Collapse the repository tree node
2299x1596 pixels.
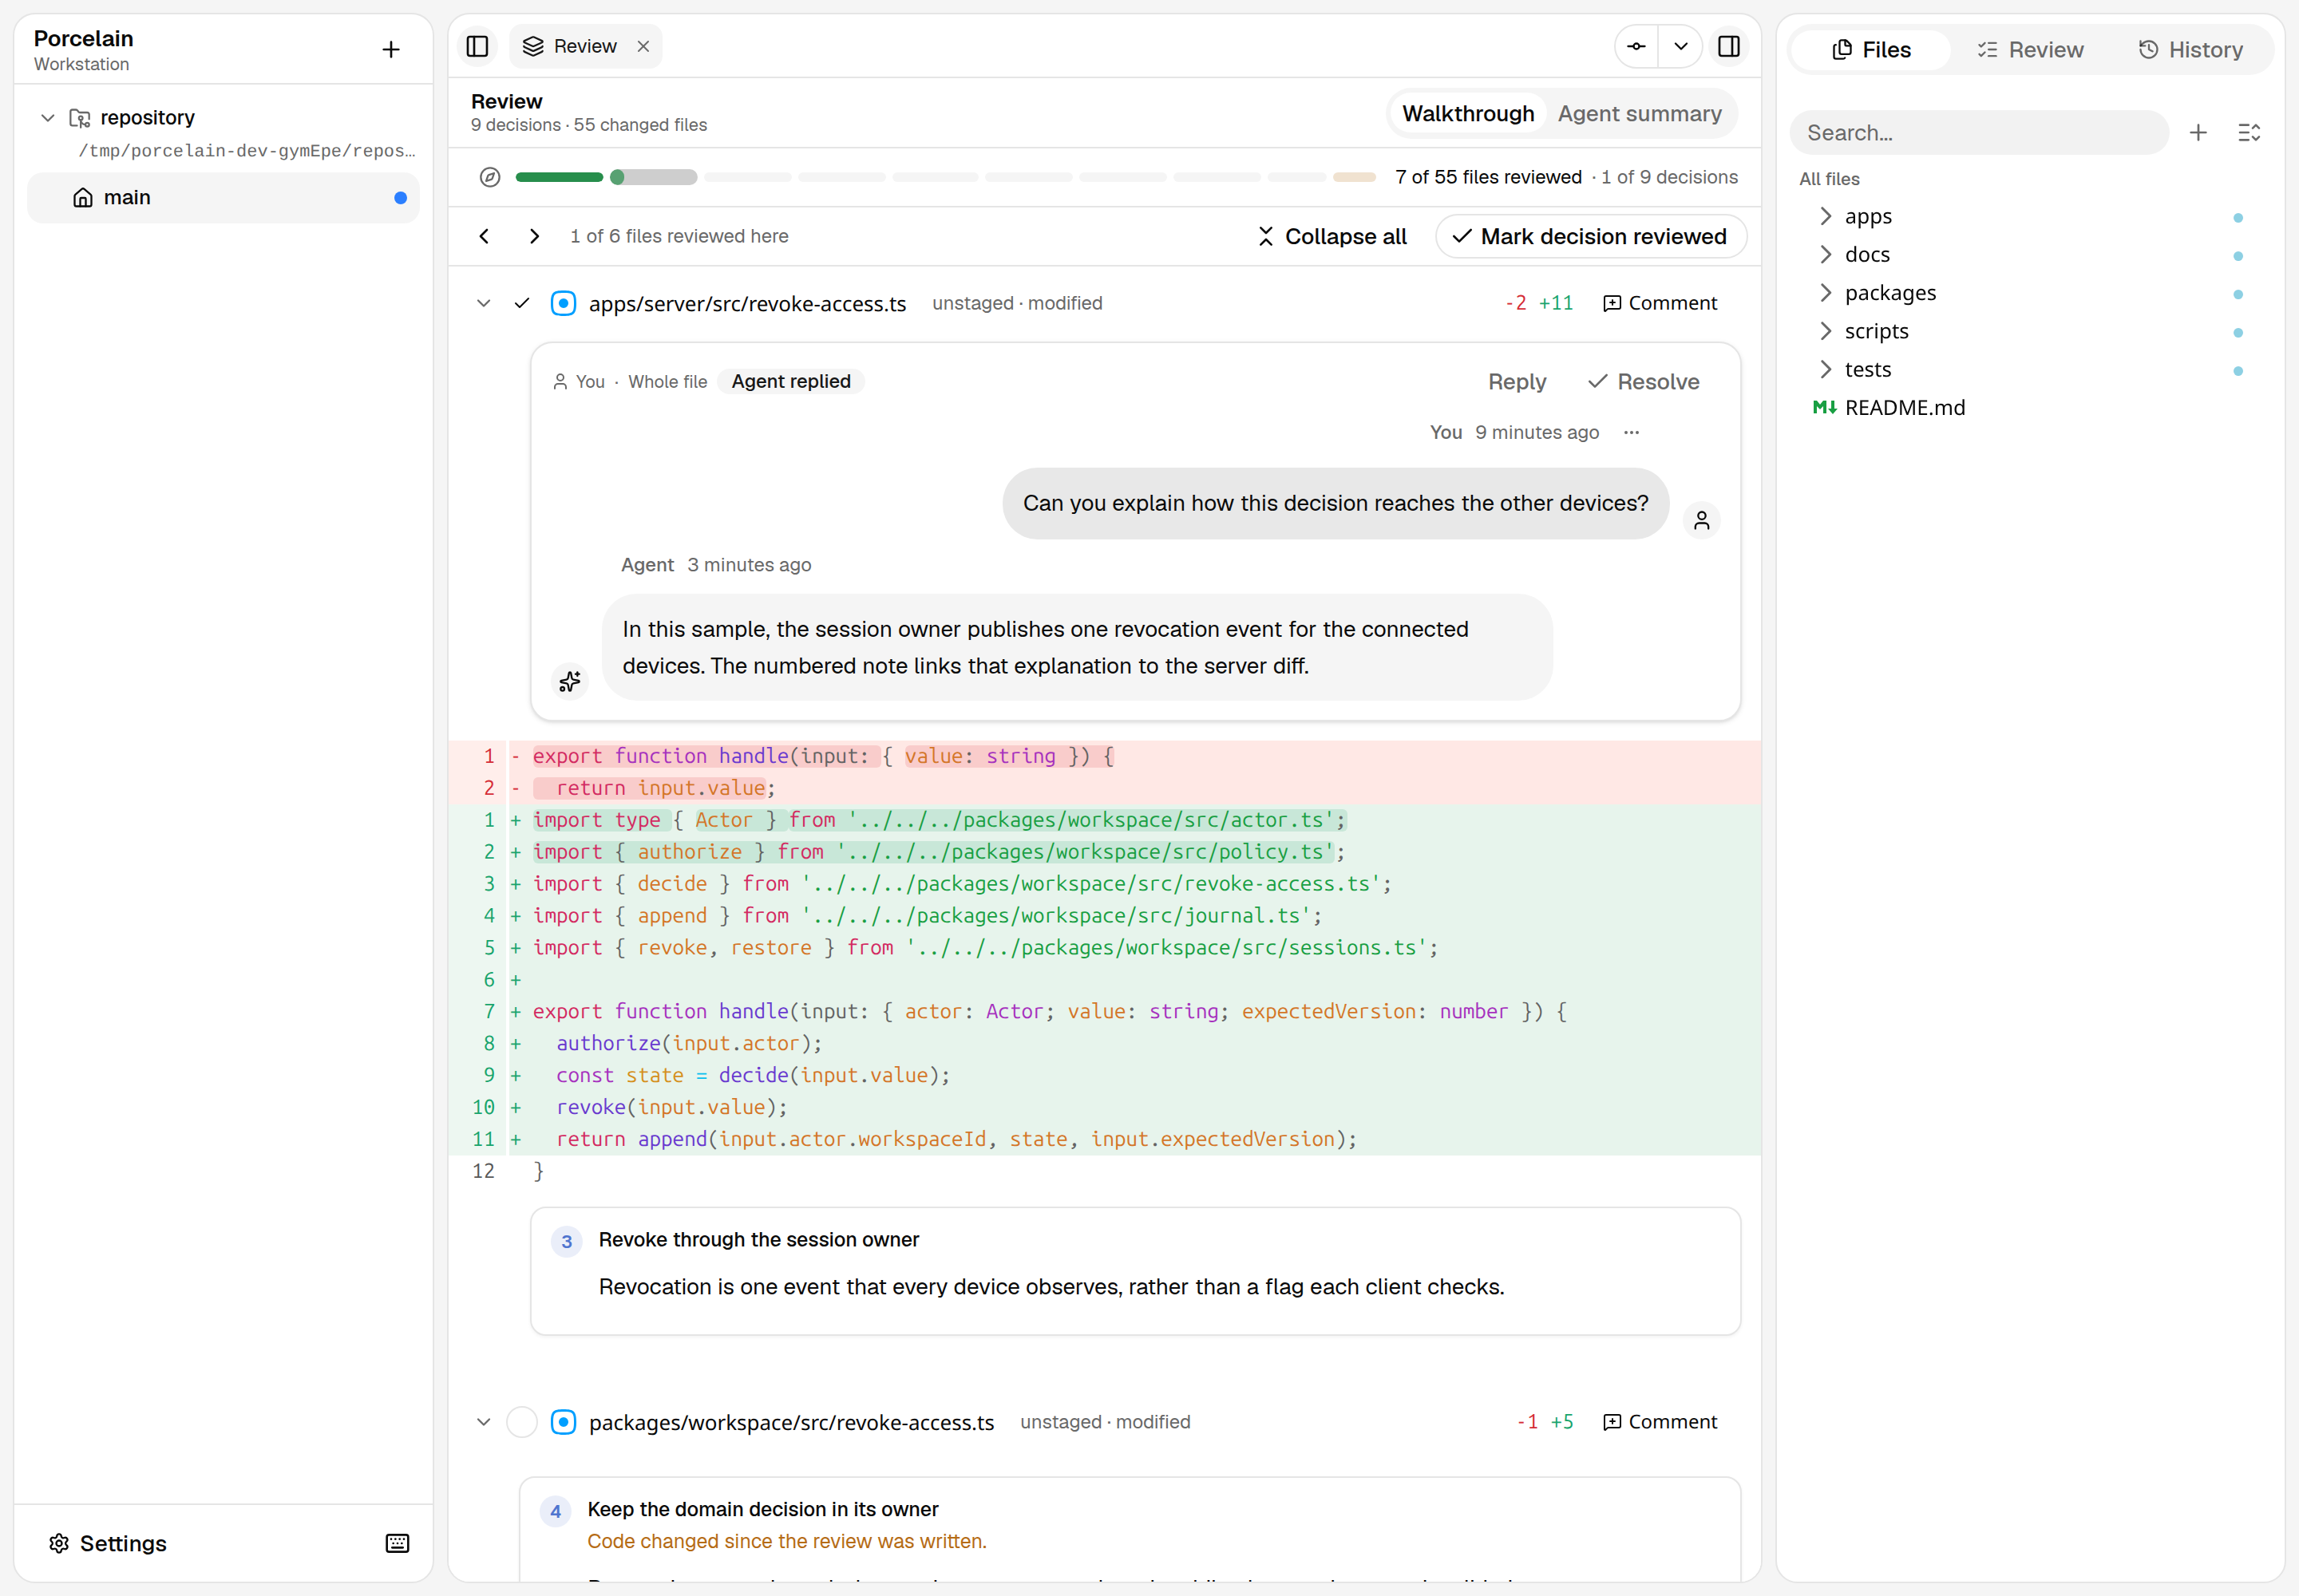coord(47,117)
